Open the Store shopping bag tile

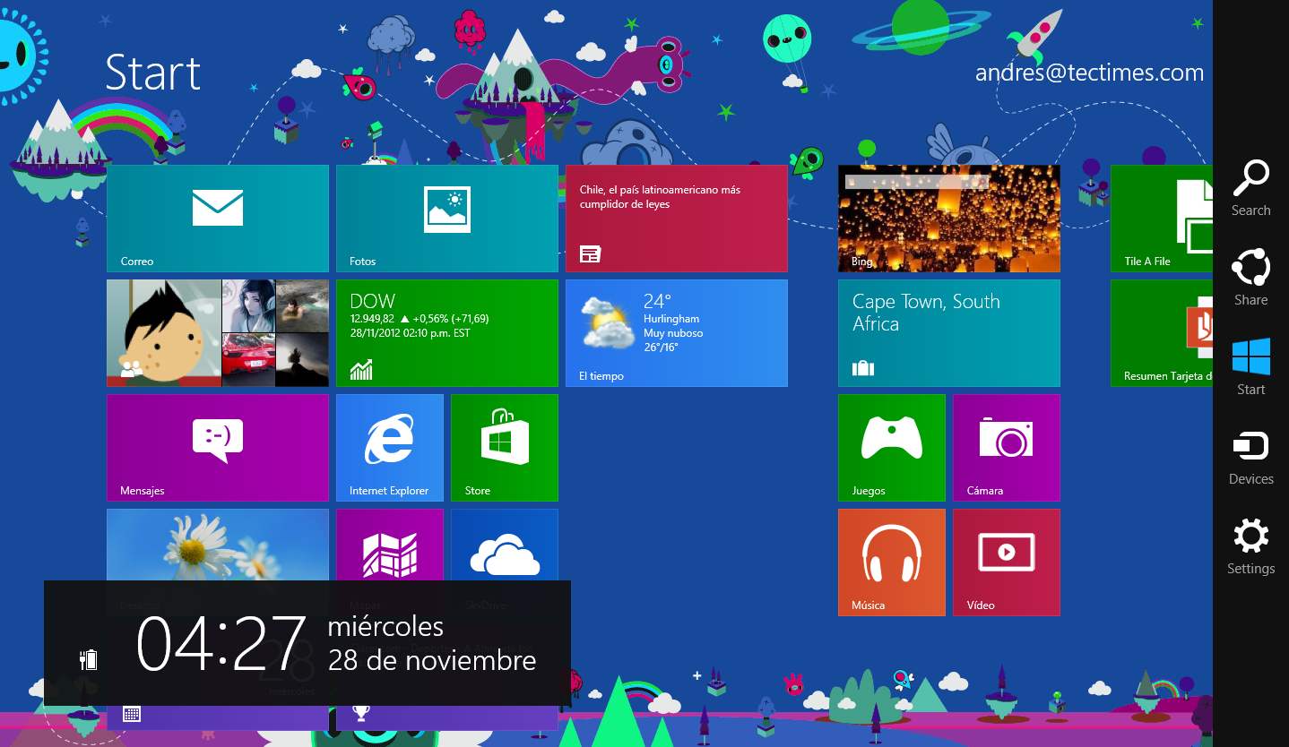(505, 448)
